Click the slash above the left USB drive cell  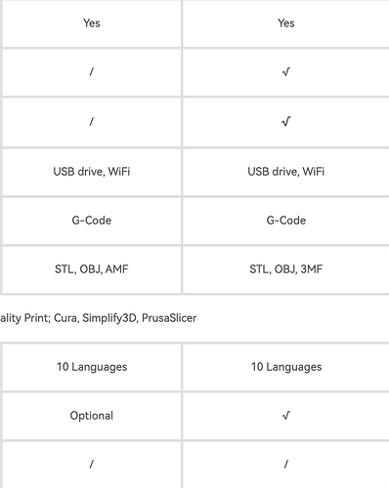pyautogui.click(x=92, y=121)
